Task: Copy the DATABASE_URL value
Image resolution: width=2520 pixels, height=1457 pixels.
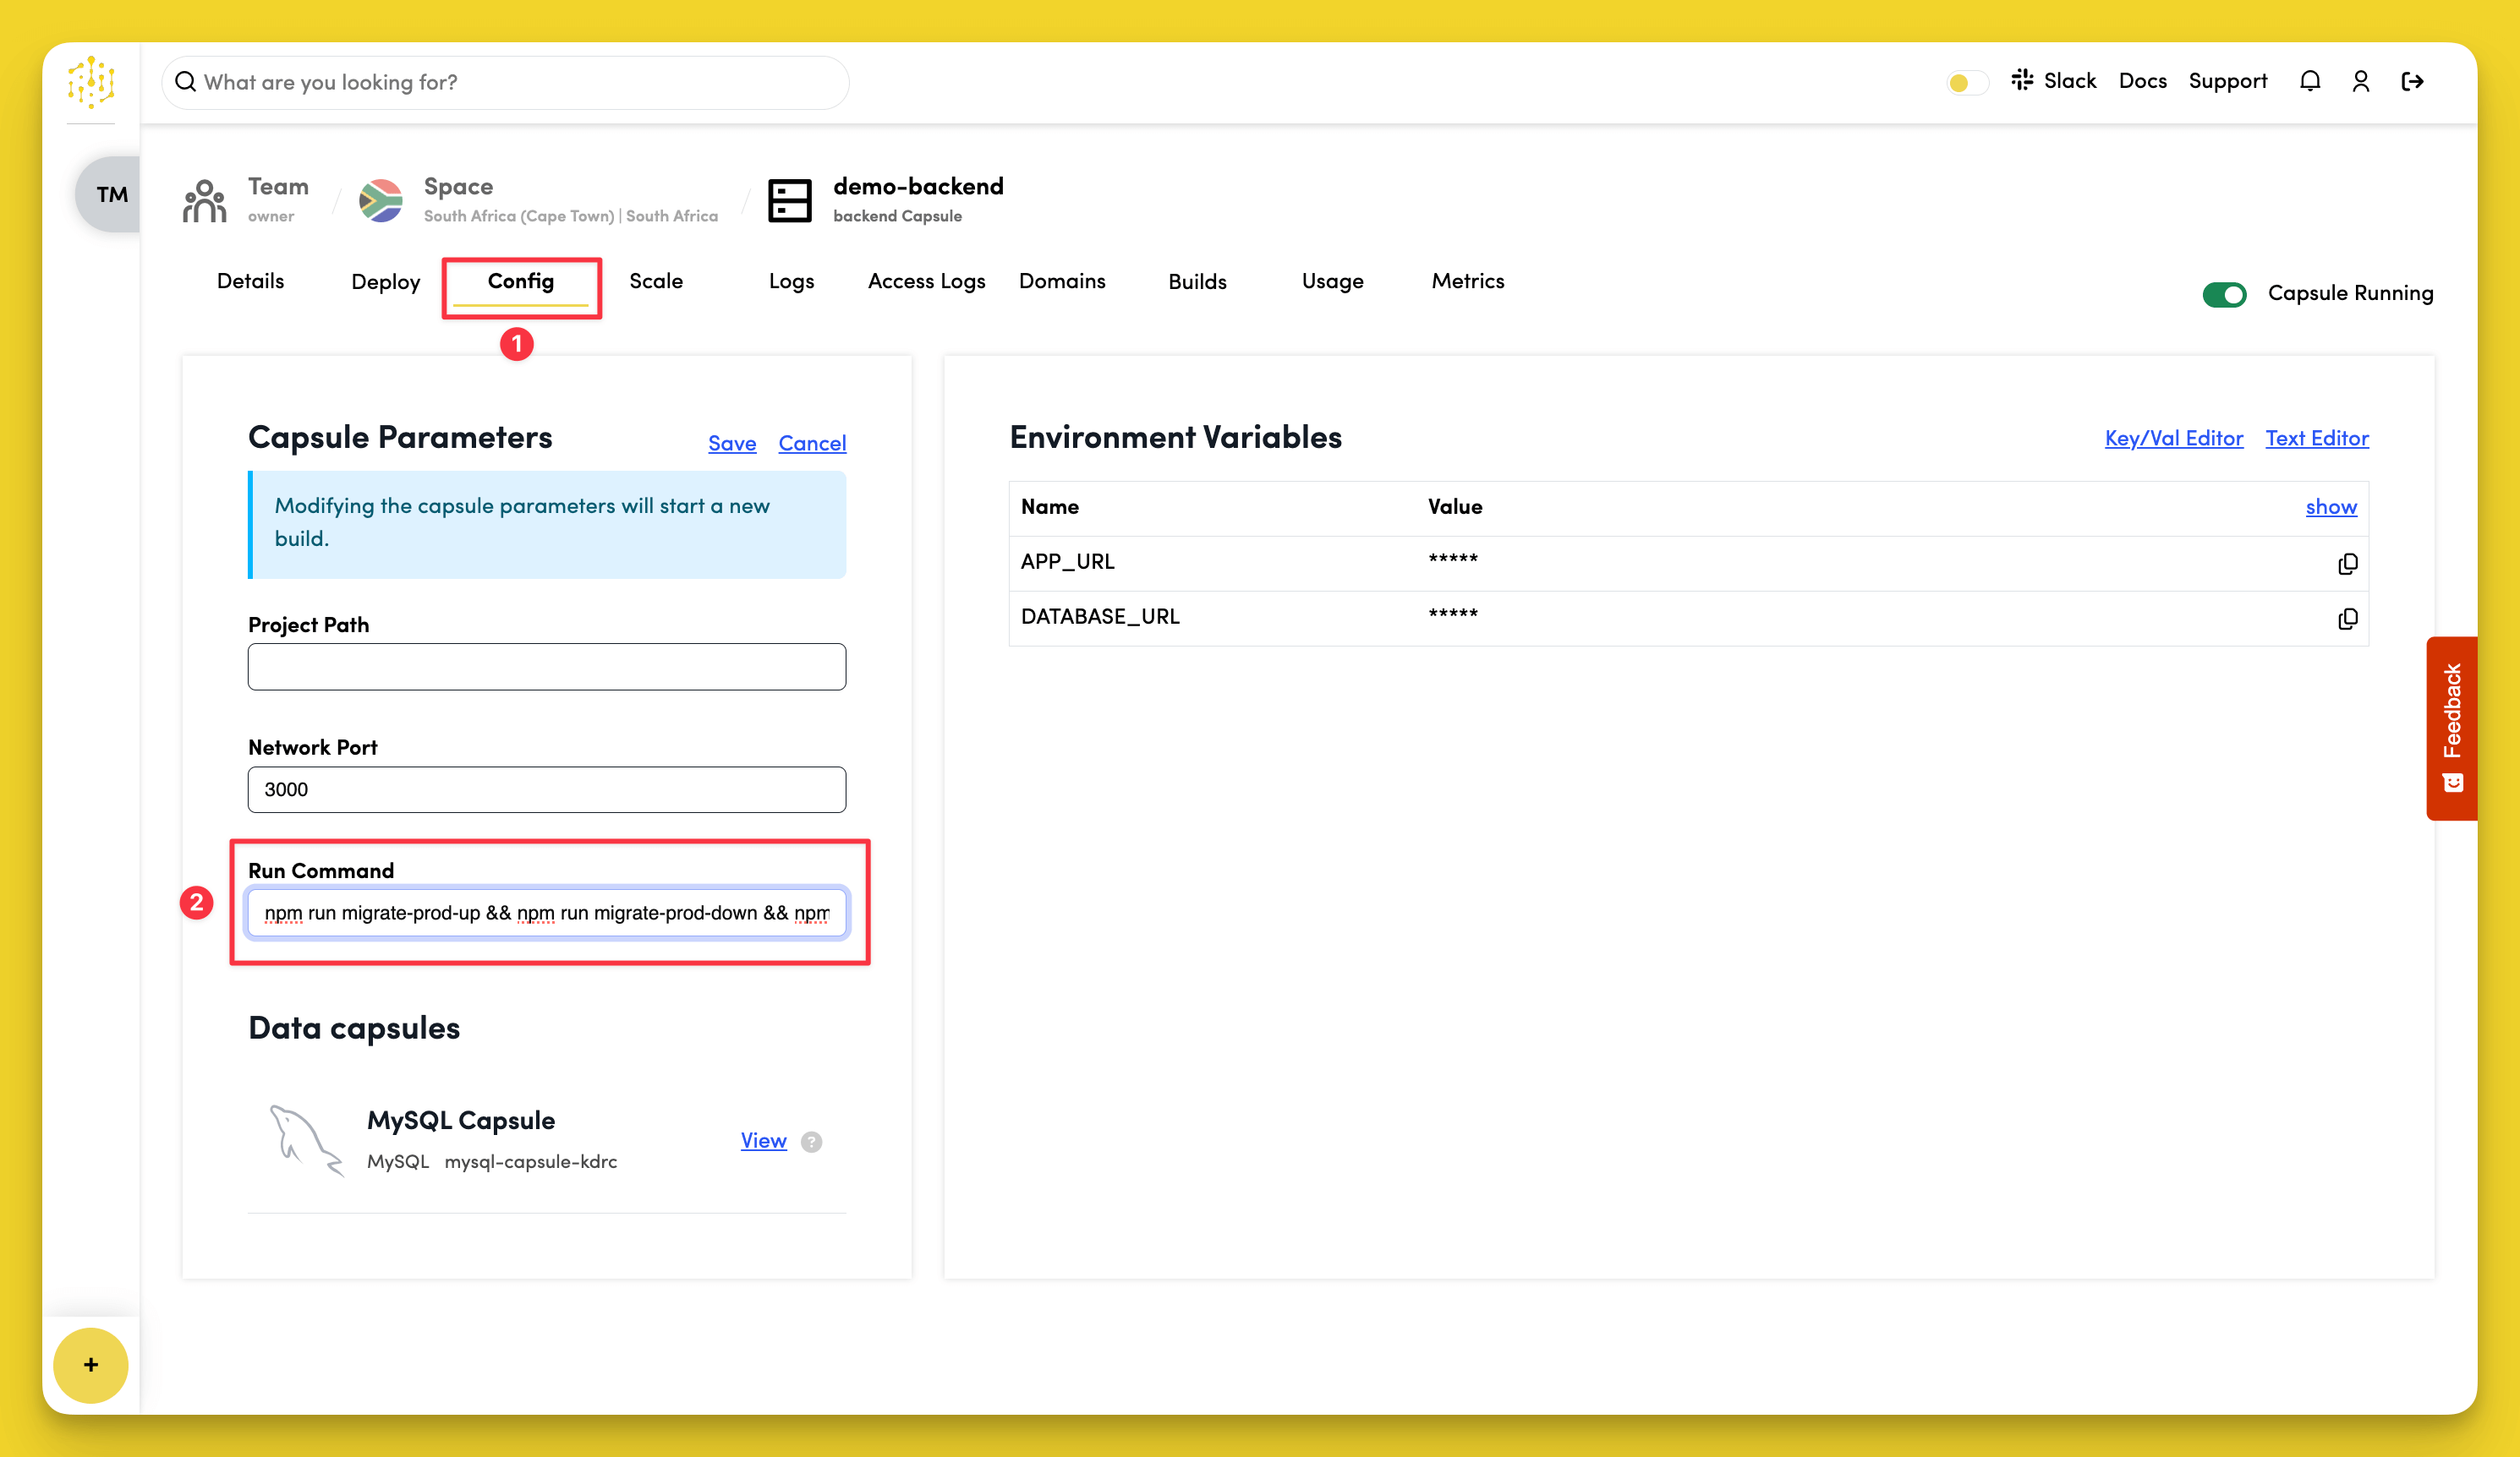Action: tap(2347, 619)
